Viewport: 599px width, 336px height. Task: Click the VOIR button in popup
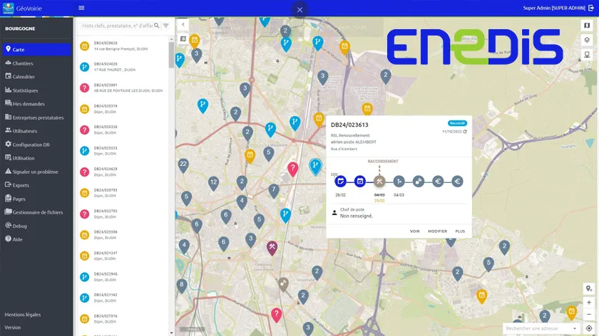[415, 231]
